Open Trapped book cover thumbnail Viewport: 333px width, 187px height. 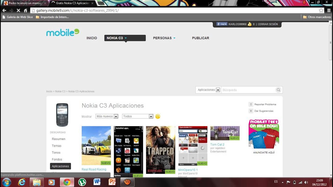[161, 150]
